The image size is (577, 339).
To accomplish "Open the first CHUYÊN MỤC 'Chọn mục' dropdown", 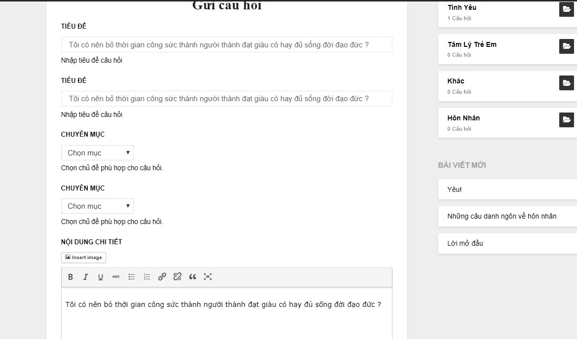I will pos(98,153).
